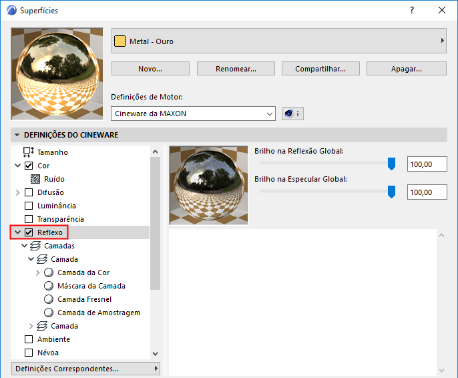This screenshot has width=458, height=378.
Task: Enable the Ambiente checkbox
Action: (x=29, y=339)
